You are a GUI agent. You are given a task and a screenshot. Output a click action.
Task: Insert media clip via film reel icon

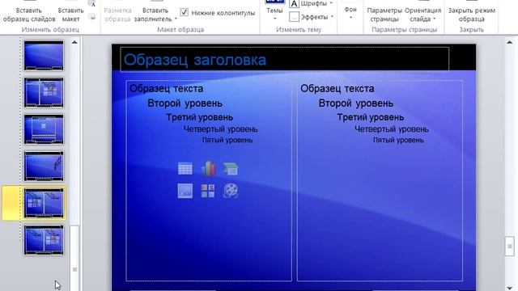(x=231, y=191)
